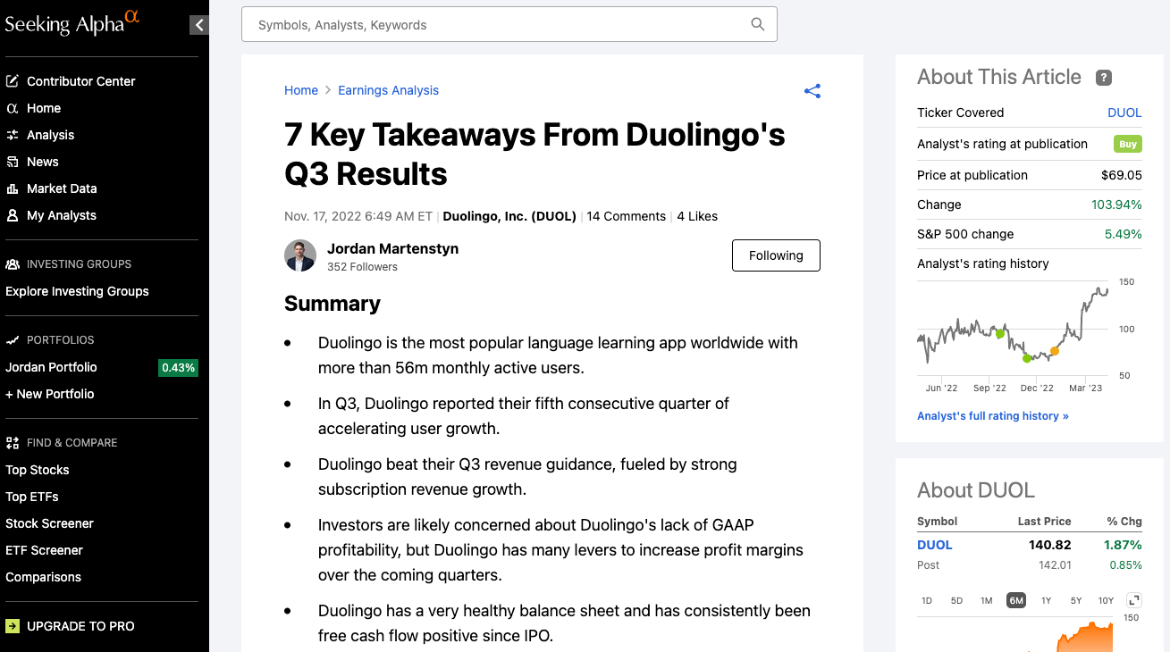
Task: Toggle the Following button
Action: coord(776,255)
